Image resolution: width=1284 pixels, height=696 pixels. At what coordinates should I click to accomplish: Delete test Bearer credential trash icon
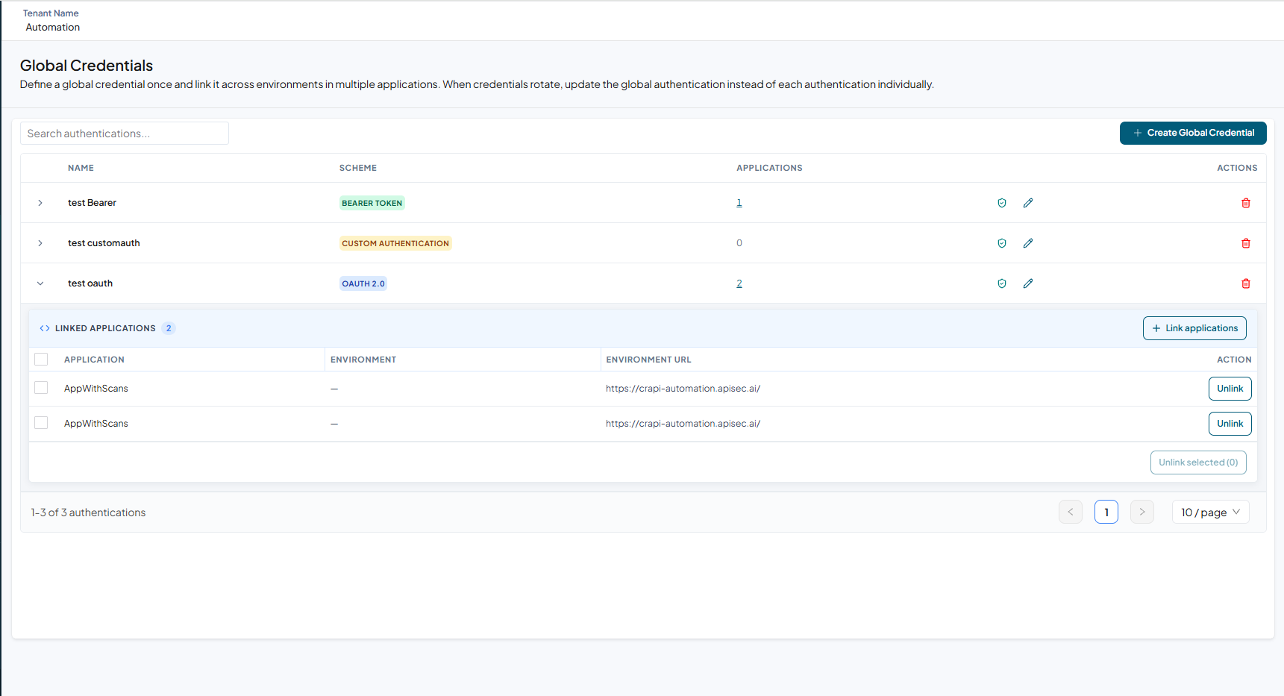1246,203
